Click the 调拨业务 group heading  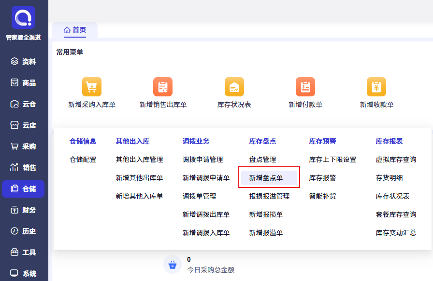tap(196, 141)
